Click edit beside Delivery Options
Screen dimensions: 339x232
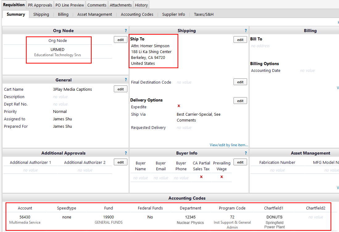click(240, 101)
